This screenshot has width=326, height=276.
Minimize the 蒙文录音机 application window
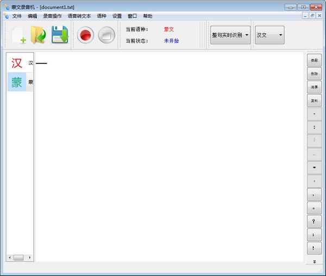[291, 7]
